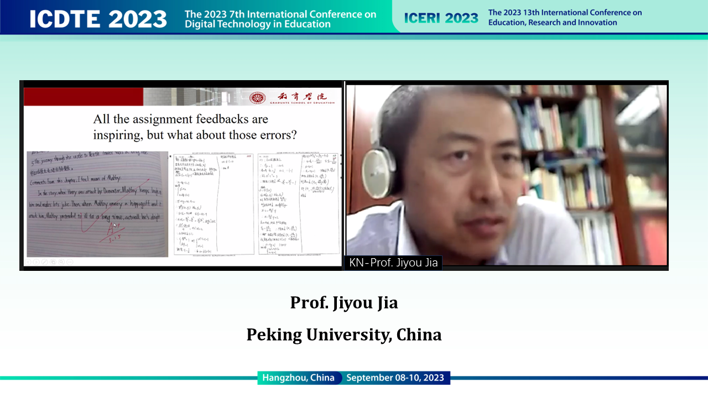Viewport: 708px width, 398px height.
Task: Click the KN-Prof. Jiyou Jia name label
Action: point(393,263)
